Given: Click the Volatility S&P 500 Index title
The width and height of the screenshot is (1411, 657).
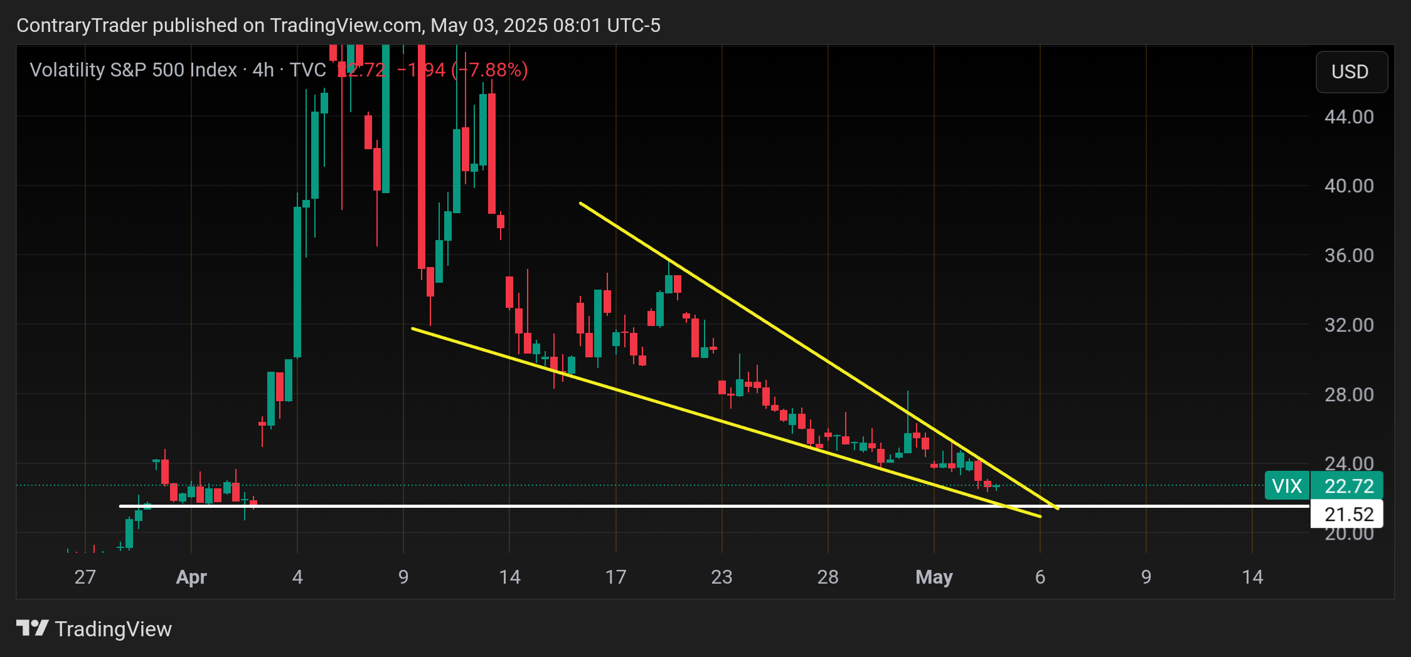Looking at the screenshot, I should pos(134,70).
